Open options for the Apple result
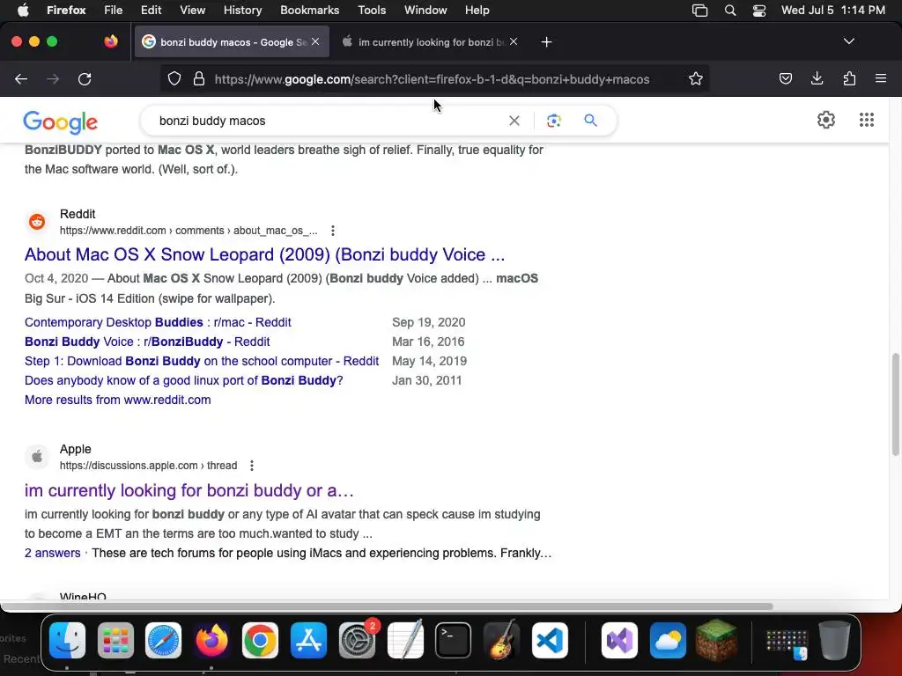902x676 pixels. point(251,466)
